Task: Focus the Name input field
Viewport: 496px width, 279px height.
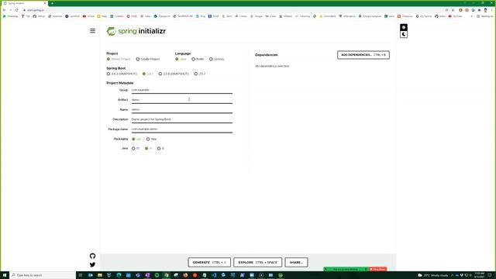Action: pos(182,110)
